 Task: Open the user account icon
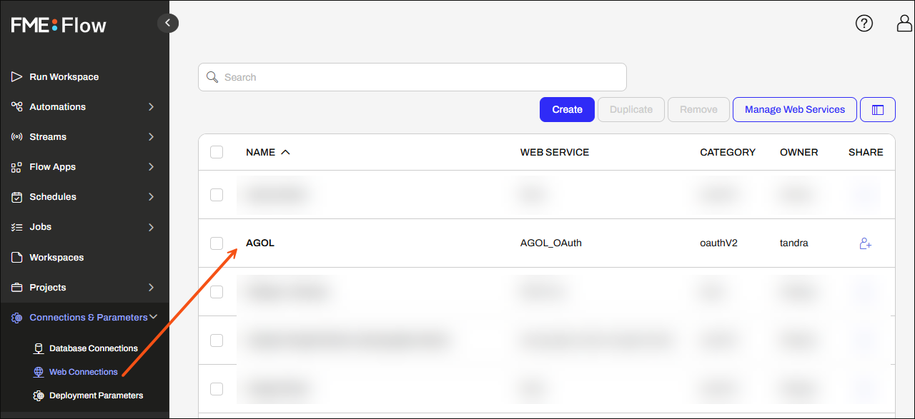[905, 24]
